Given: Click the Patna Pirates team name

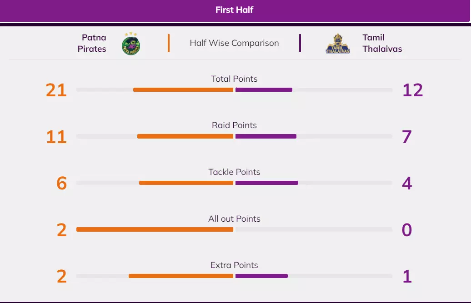Looking at the screenshot, I should (92, 43).
